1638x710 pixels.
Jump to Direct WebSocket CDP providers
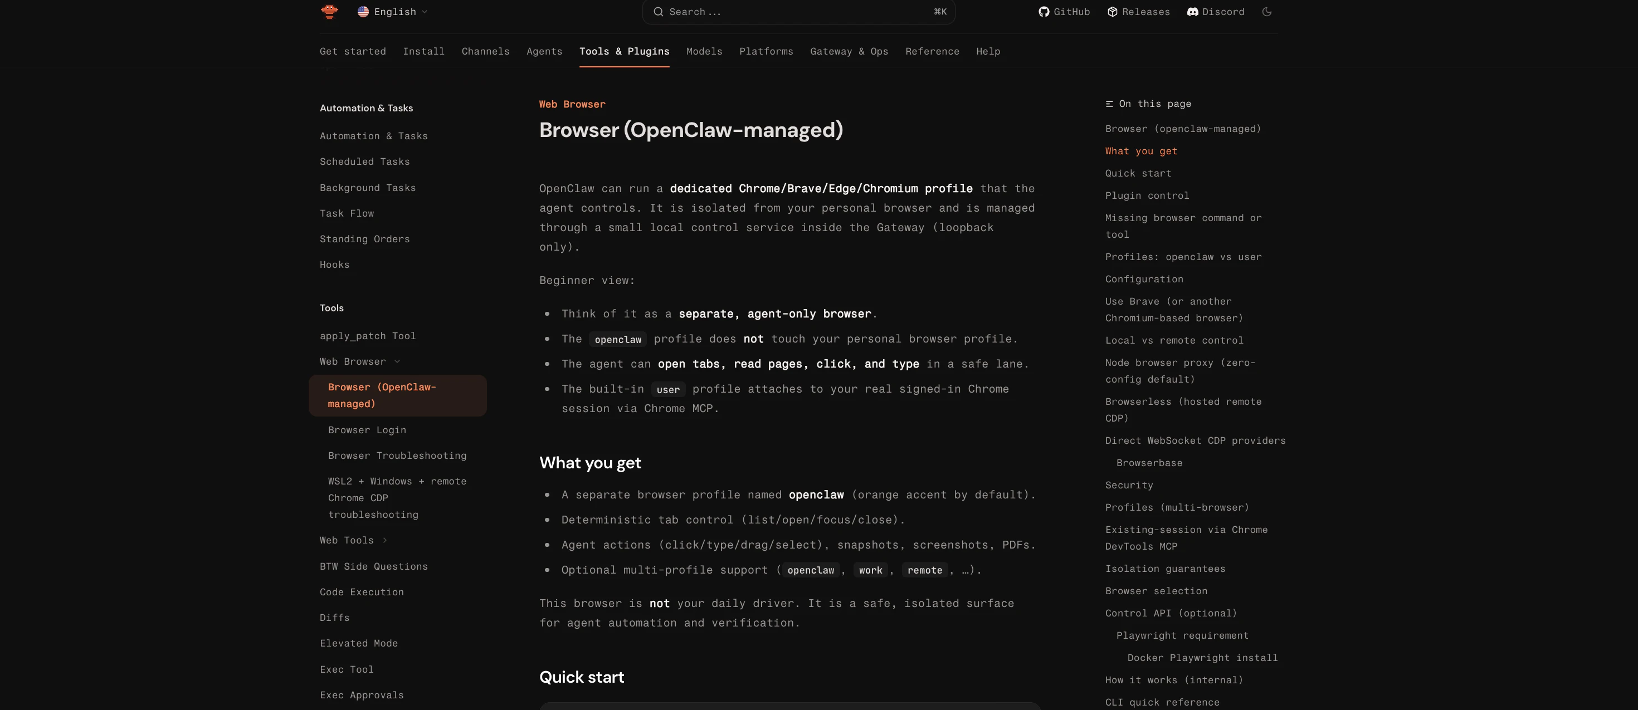(x=1195, y=440)
